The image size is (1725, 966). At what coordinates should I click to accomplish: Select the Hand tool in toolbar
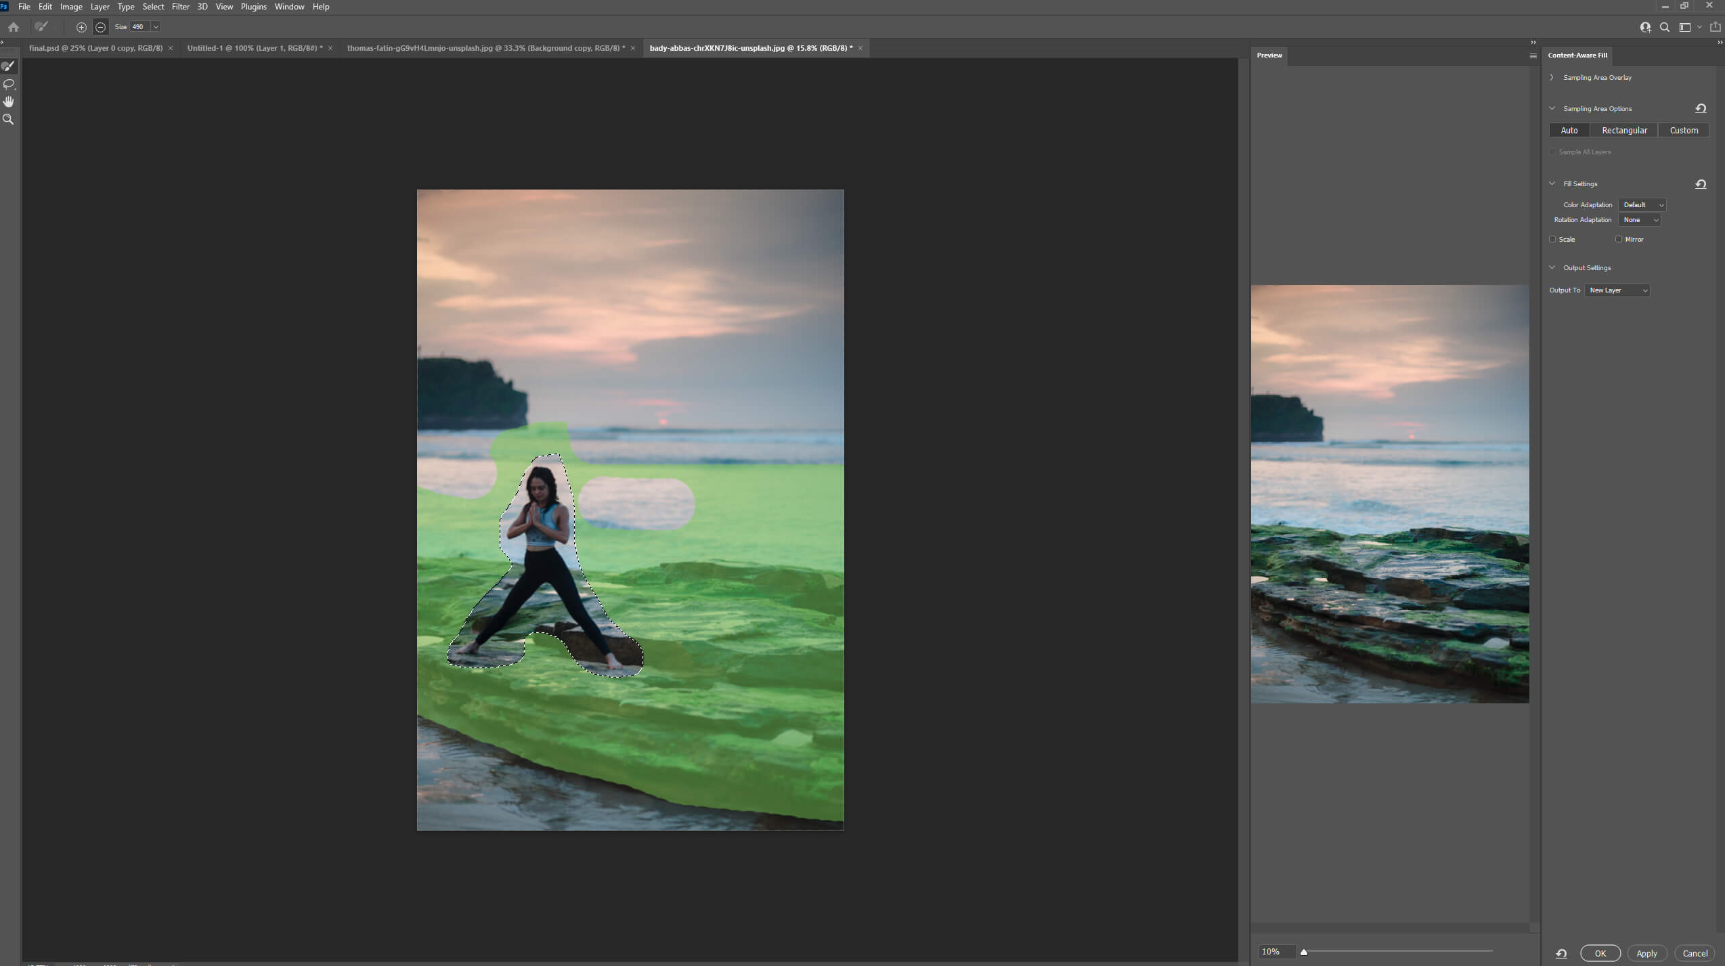click(9, 101)
